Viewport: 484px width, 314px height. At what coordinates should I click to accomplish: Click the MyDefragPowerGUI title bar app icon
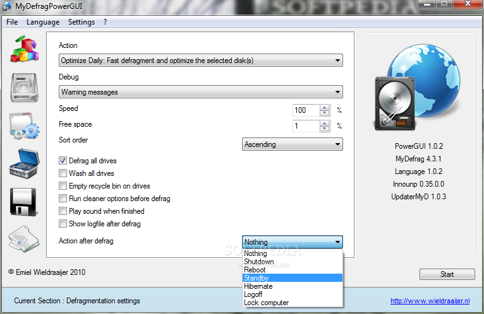[7, 6]
